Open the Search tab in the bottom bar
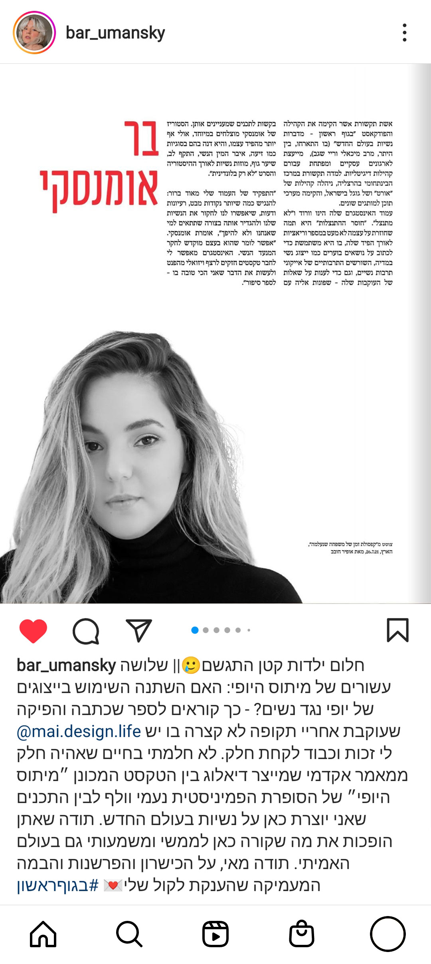 pyautogui.click(x=129, y=934)
